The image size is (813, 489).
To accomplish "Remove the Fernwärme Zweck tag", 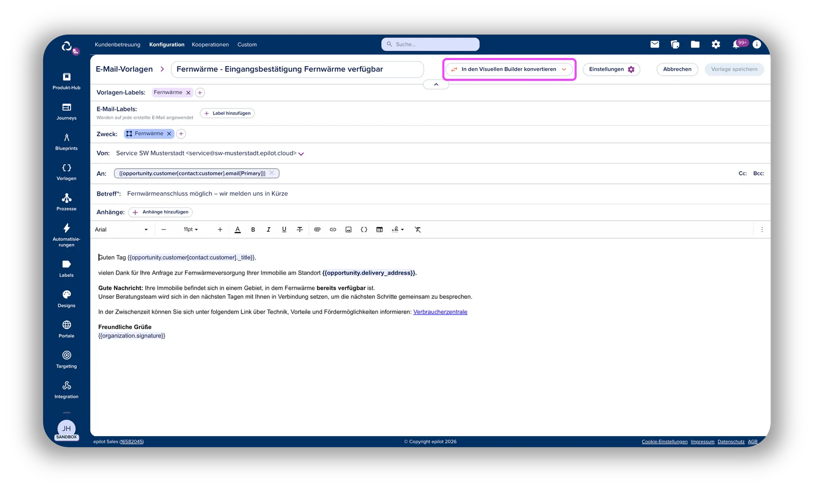I will [169, 134].
